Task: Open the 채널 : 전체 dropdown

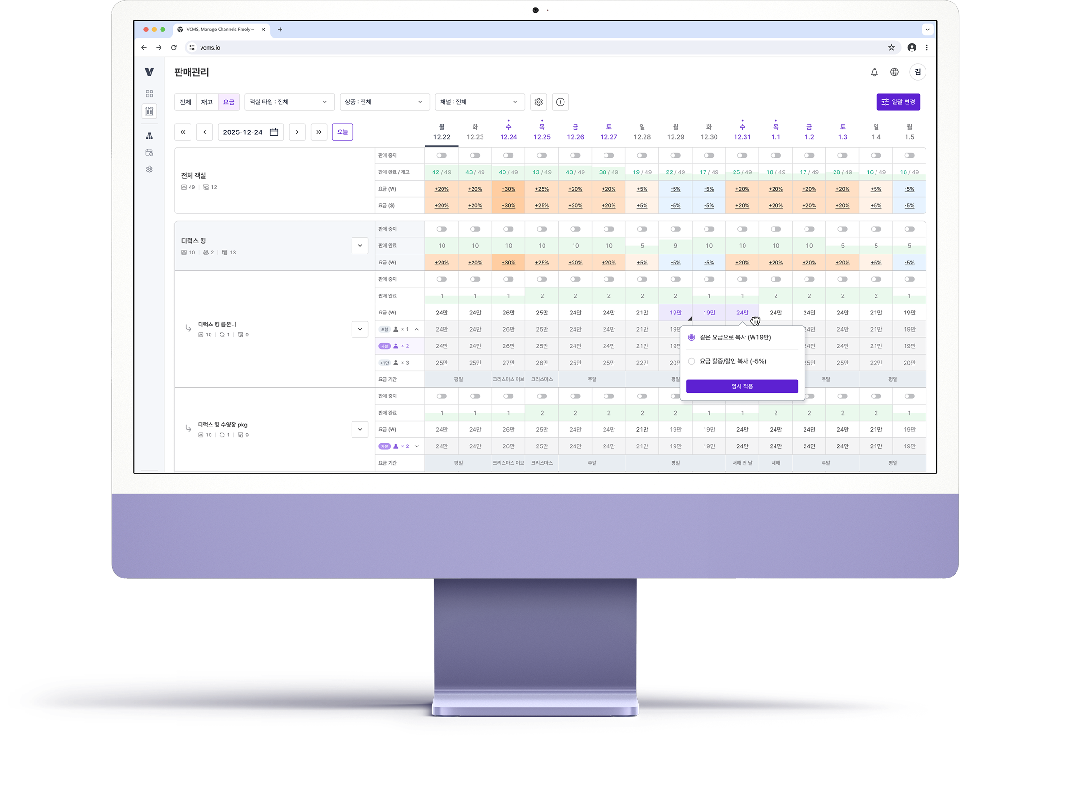Action: click(x=479, y=102)
